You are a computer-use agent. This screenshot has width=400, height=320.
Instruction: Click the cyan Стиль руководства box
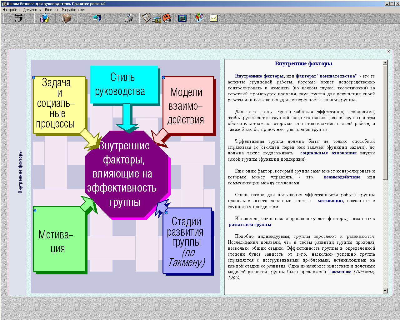coord(124,84)
